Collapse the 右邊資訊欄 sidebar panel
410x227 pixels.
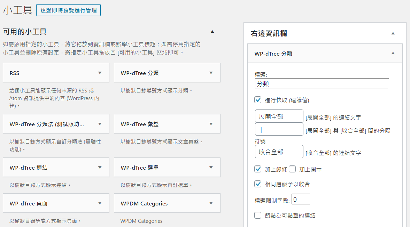click(393, 33)
